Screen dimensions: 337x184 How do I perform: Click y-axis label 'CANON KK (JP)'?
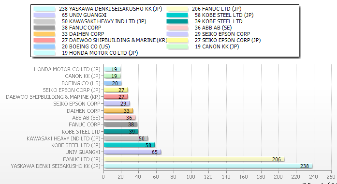[x=83, y=76]
